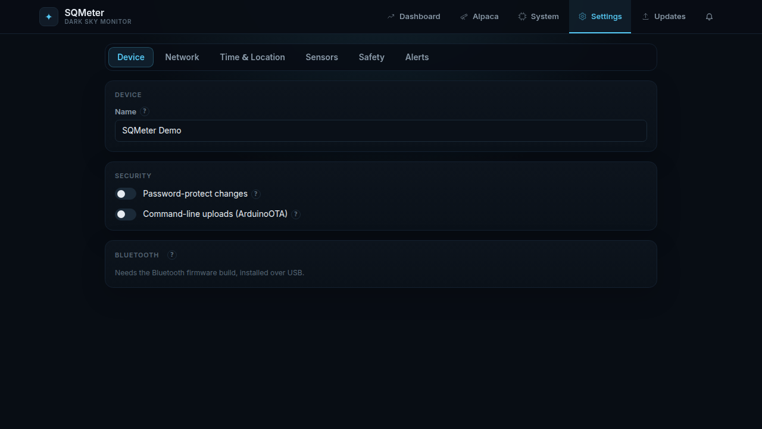Click the SQMeter star logo icon
The height and width of the screenshot is (429, 762).
[x=49, y=17]
